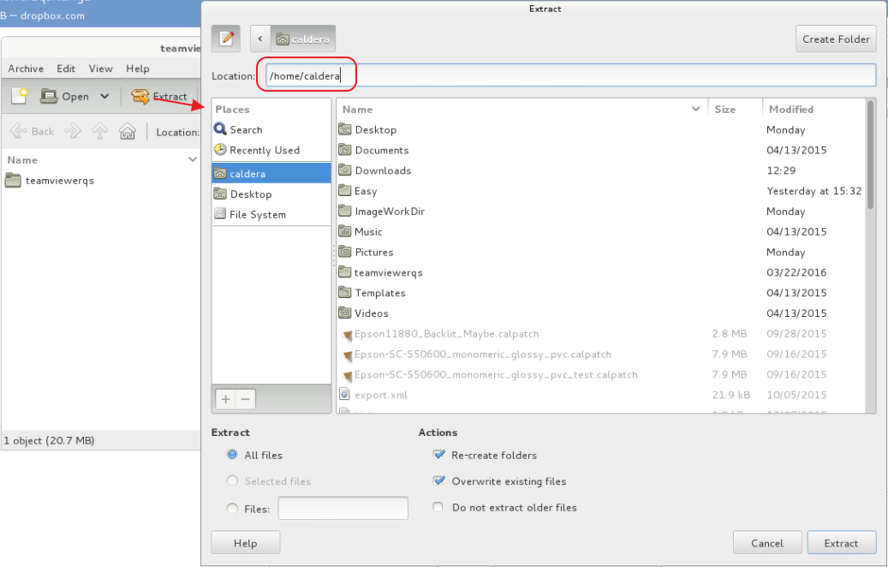Viewport: 888px width, 567px height.
Task: Click the up-arrow parent folder icon
Action: (x=100, y=132)
